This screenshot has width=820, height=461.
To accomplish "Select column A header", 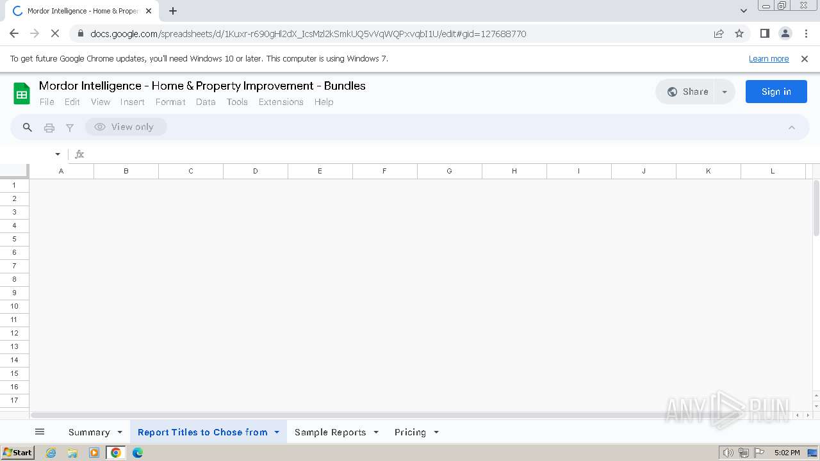I will [61, 171].
